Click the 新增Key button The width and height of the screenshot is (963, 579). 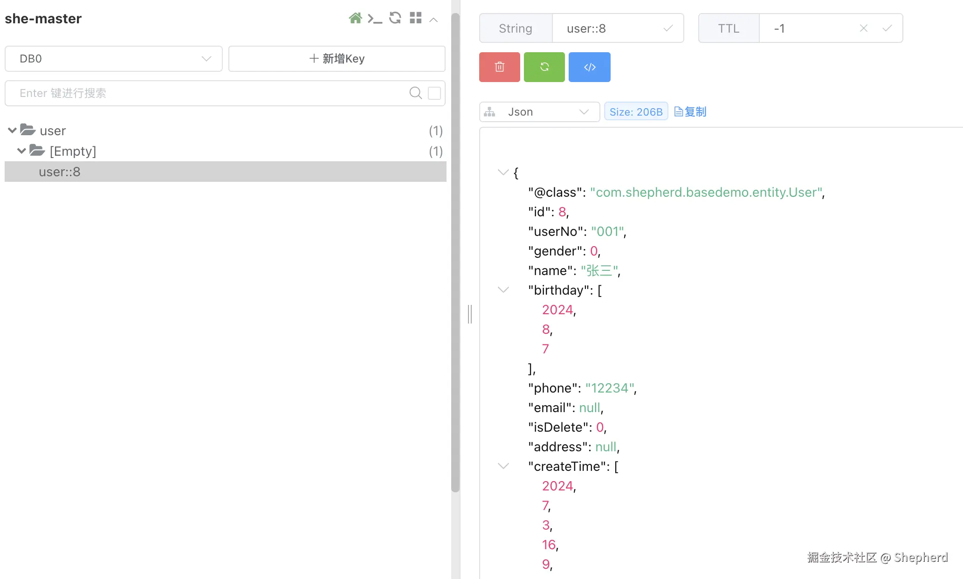[x=337, y=59]
